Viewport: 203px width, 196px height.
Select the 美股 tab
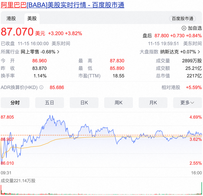tap(32, 18)
